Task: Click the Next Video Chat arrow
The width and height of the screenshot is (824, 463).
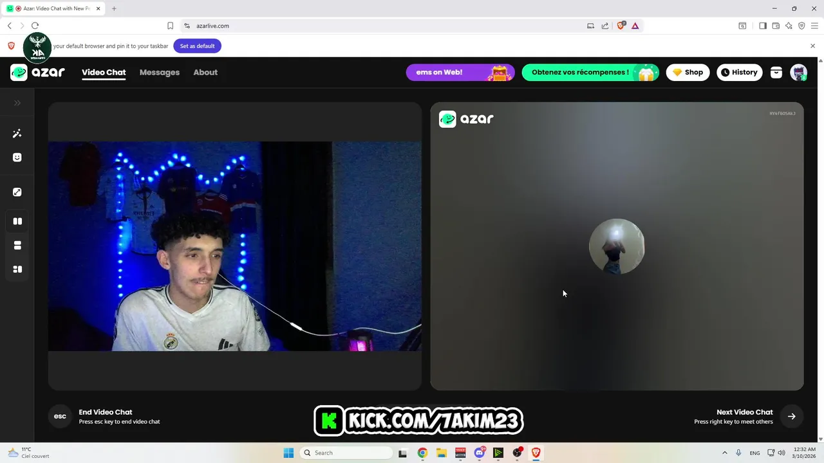Action: (x=792, y=416)
